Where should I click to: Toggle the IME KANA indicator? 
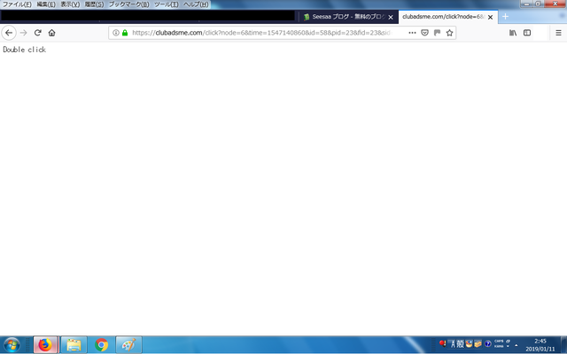pyautogui.click(x=499, y=346)
